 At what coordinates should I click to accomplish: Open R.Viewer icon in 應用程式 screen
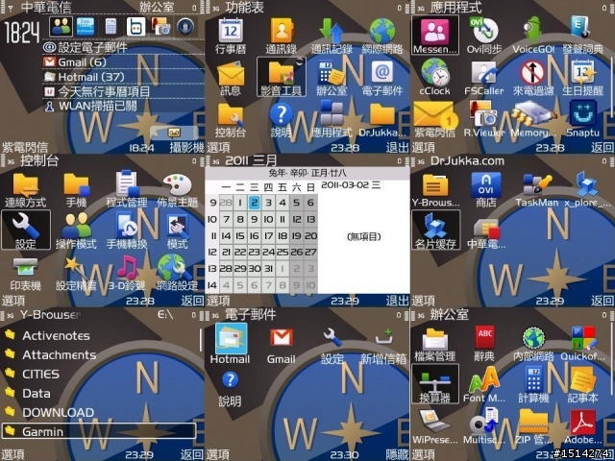pyautogui.click(x=482, y=113)
